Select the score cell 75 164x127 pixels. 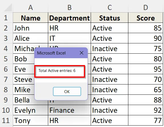[x=145, y=49]
